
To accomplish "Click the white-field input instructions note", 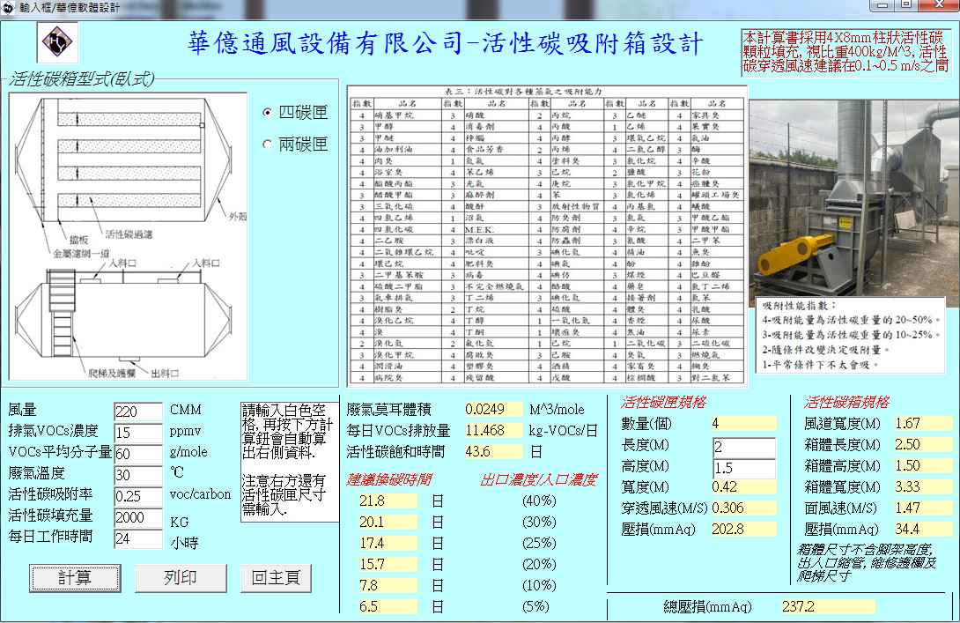I will pyautogui.click(x=289, y=461).
